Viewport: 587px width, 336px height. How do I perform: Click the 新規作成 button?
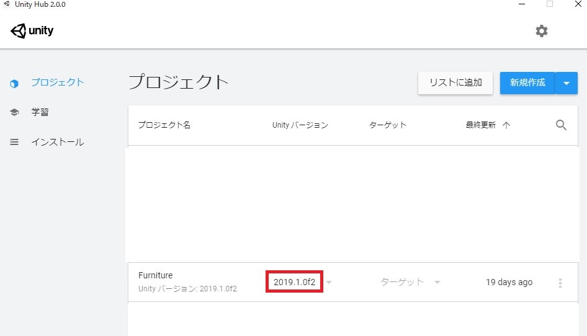[x=527, y=82]
